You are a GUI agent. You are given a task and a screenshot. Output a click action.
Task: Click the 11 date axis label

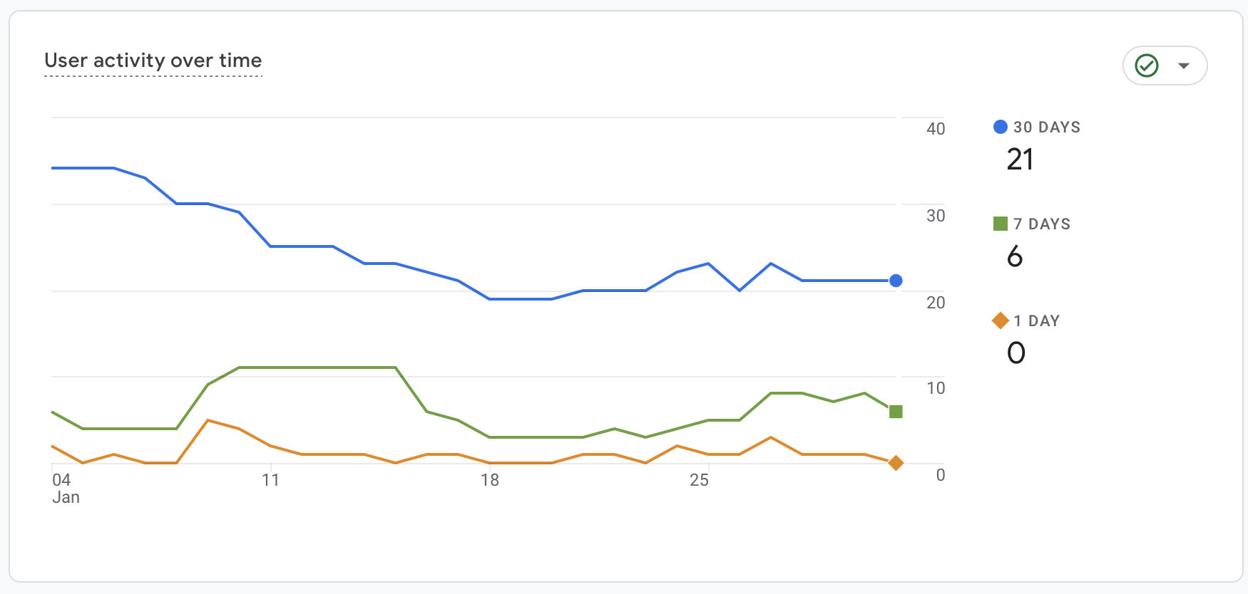click(270, 480)
